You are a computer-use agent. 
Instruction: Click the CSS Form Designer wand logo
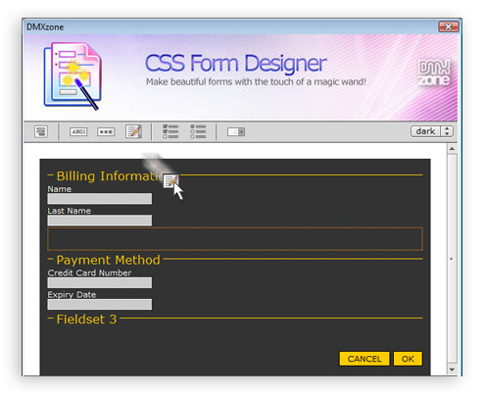point(73,76)
